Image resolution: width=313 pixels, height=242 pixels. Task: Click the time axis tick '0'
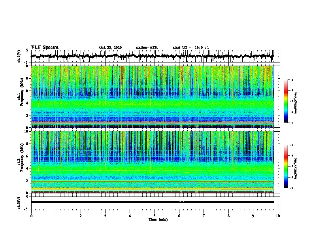tap(31, 216)
